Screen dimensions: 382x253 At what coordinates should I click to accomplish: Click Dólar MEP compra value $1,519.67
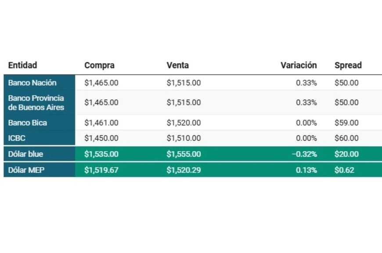[101, 170]
